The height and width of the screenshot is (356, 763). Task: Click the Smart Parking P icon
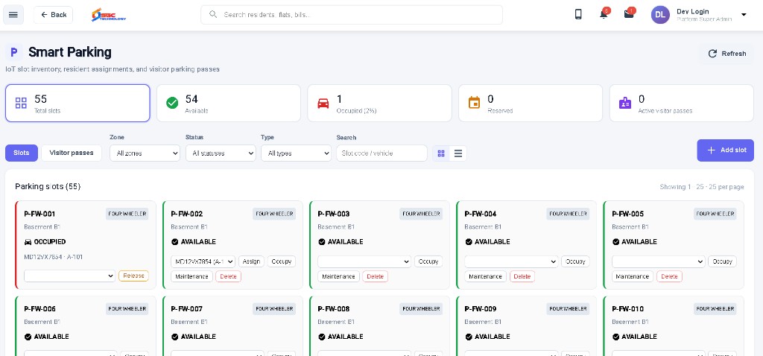coord(13,53)
